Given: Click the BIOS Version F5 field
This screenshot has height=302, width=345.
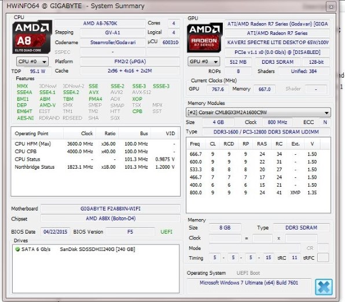Looking at the screenshot, I should [130, 232].
